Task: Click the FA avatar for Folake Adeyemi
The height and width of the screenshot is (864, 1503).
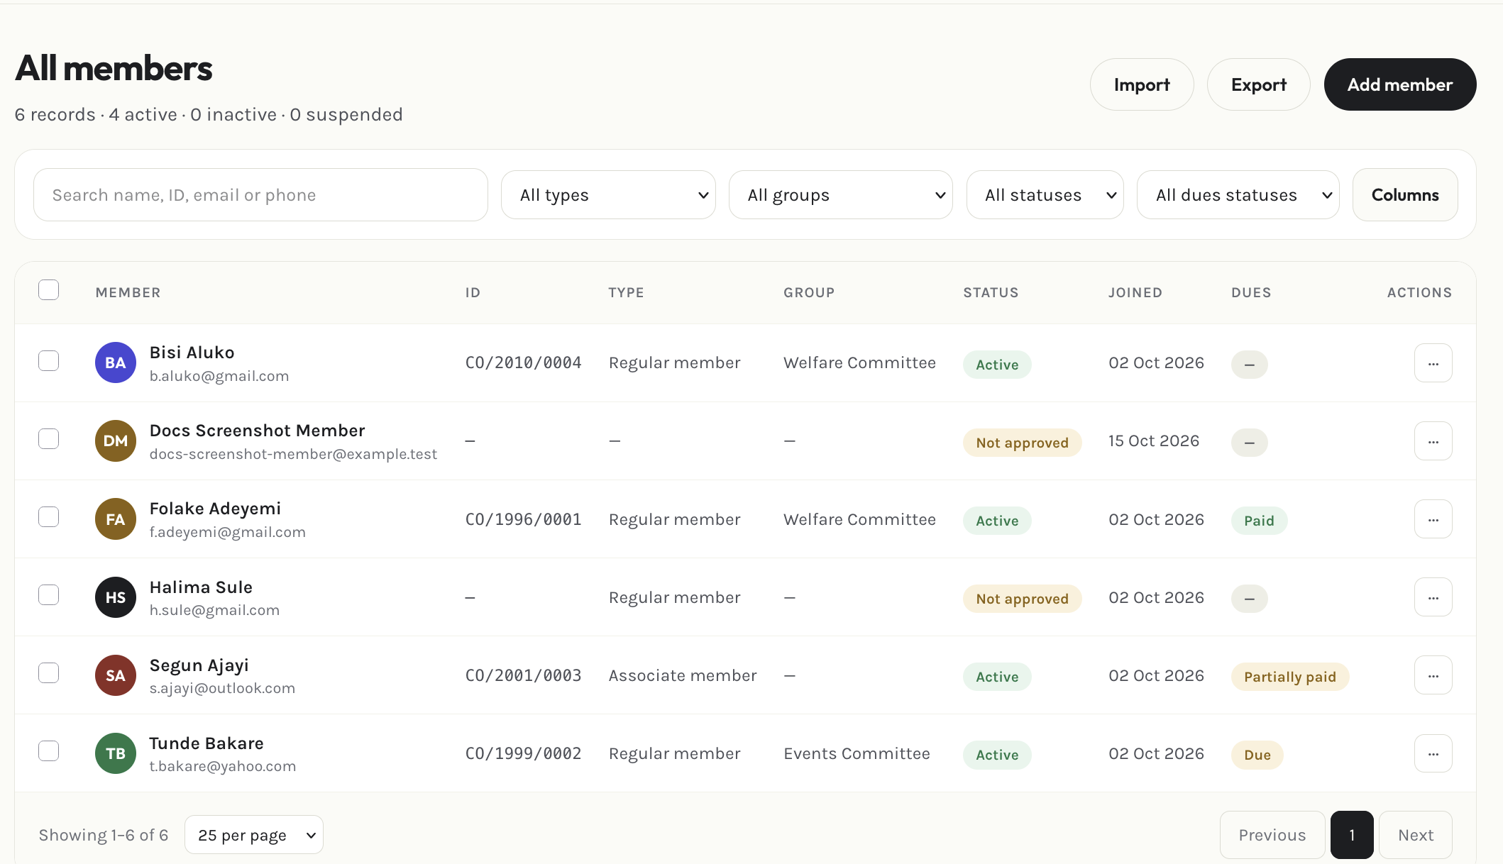Action: click(116, 519)
